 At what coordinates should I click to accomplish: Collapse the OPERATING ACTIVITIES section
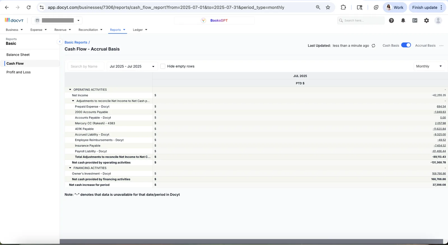[70, 90]
